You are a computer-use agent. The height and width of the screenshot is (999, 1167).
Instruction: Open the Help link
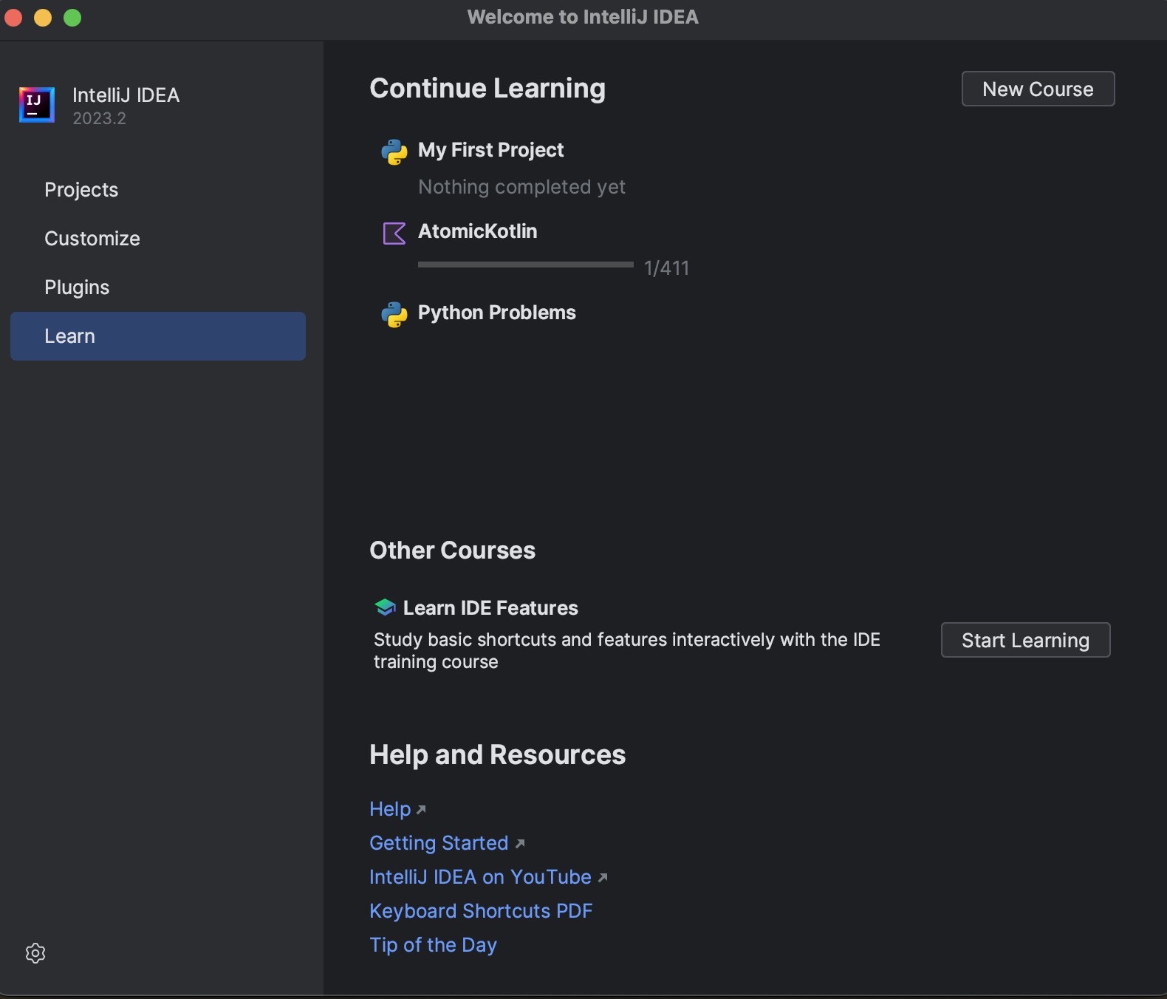pyautogui.click(x=390, y=809)
